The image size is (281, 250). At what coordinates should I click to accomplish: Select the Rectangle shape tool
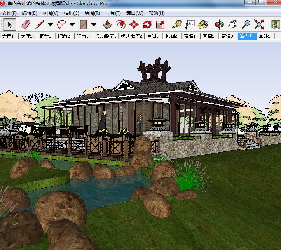(83, 24)
